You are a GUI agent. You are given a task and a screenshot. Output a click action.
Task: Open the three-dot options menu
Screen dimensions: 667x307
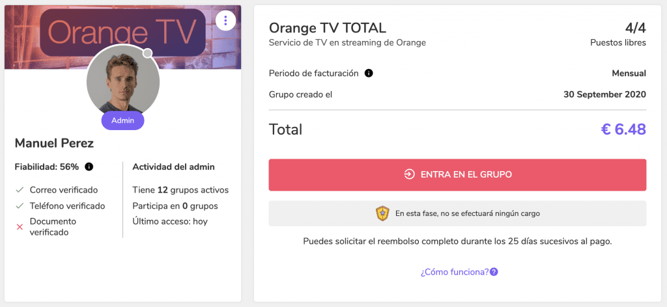click(225, 20)
